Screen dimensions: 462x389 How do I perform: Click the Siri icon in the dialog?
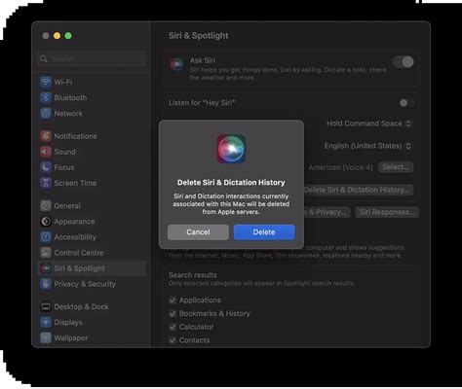(231, 149)
